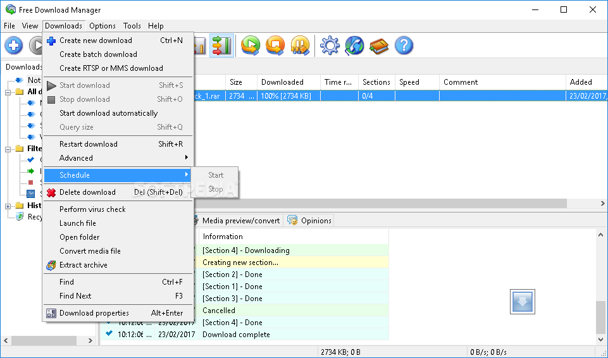Click the blue plus add download toolbar icon
Screen dimensions: 608x358
(x=13, y=46)
